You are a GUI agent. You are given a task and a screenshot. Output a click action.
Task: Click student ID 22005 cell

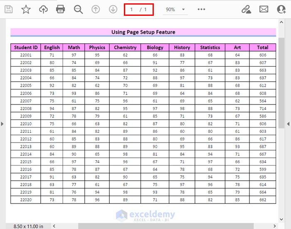click(26, 85)
